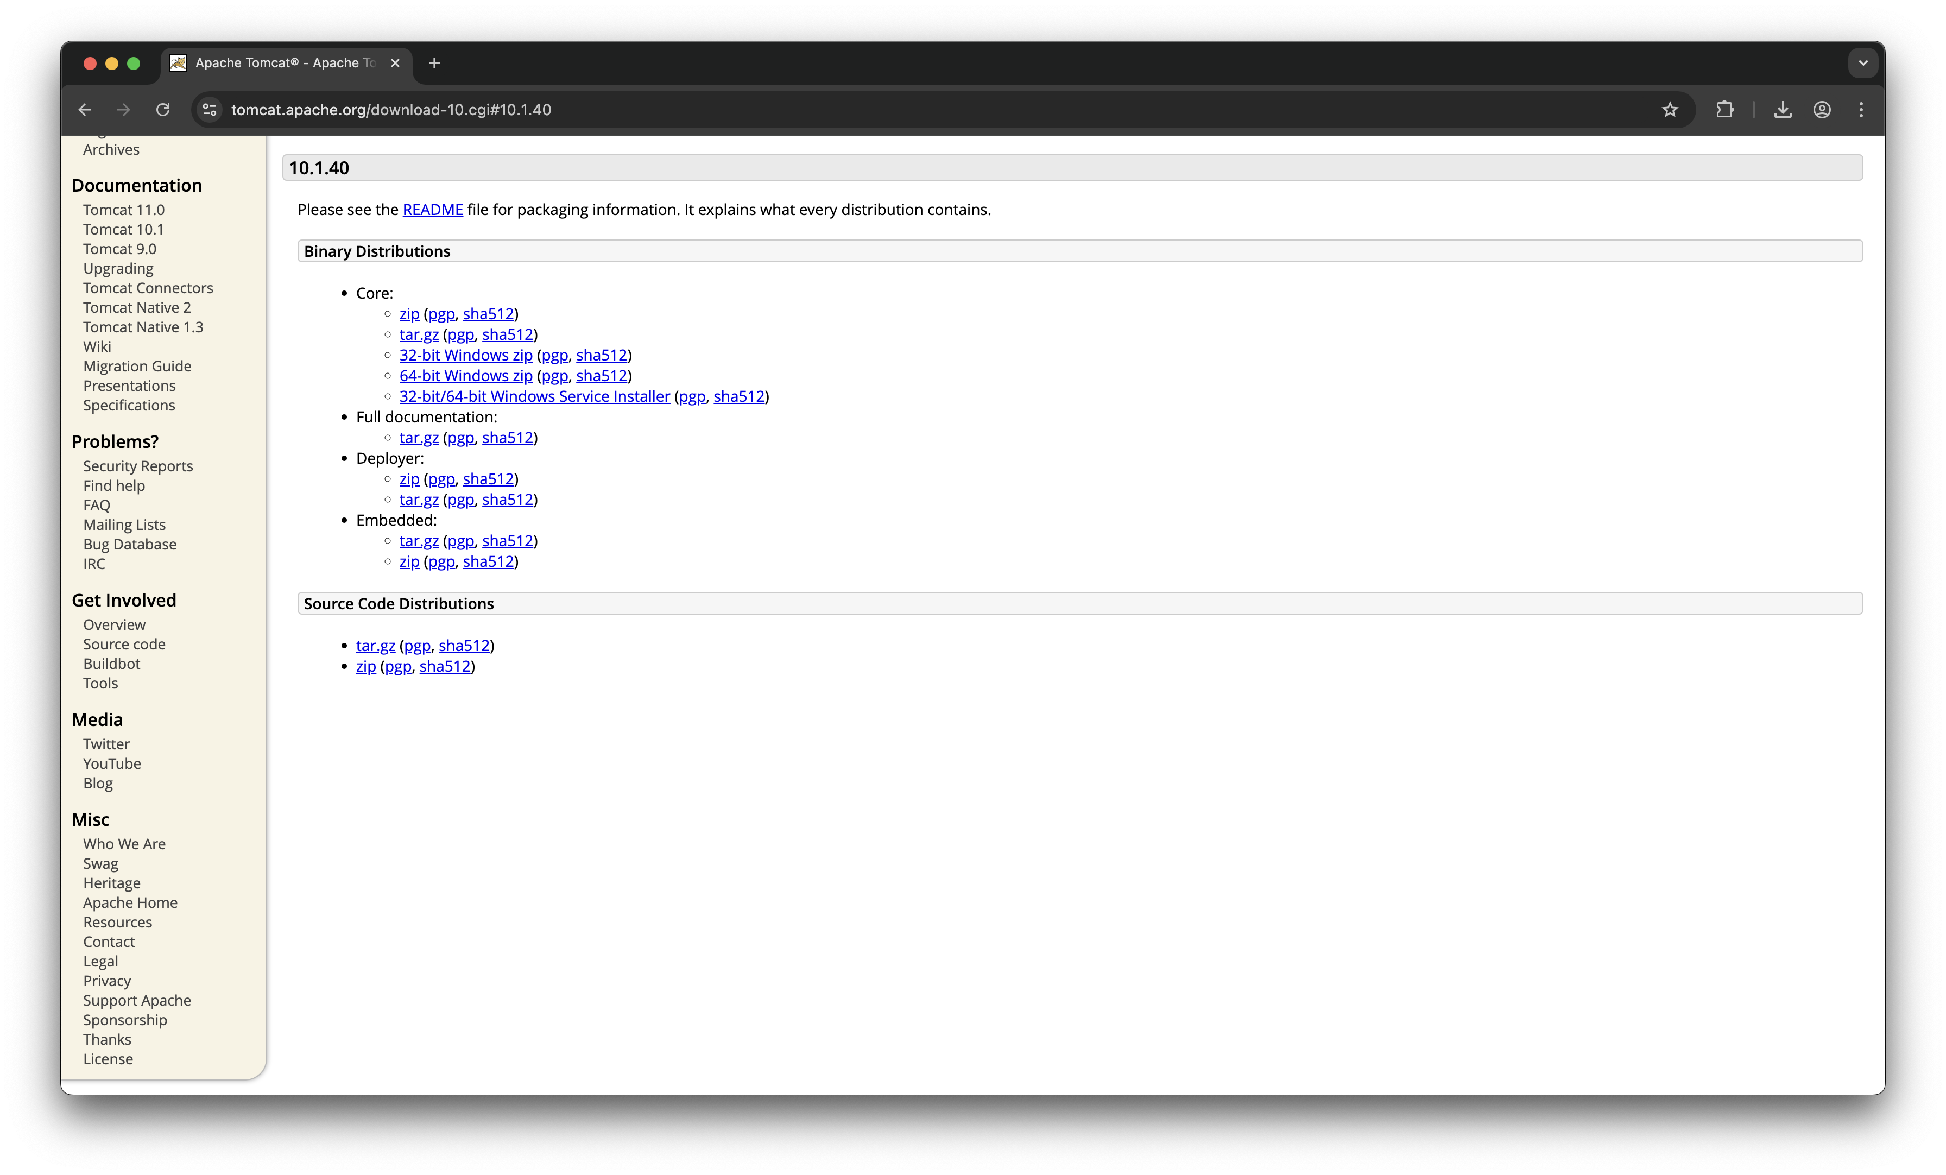Download the Deployer zip
The height and width of the screenshot is (1175, 1946).
pyautogui.click(x=409, y=478)
